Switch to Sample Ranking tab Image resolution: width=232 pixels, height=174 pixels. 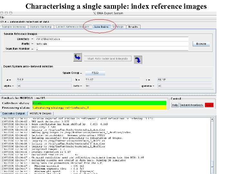pyautogui.click(x=41, y=27)
